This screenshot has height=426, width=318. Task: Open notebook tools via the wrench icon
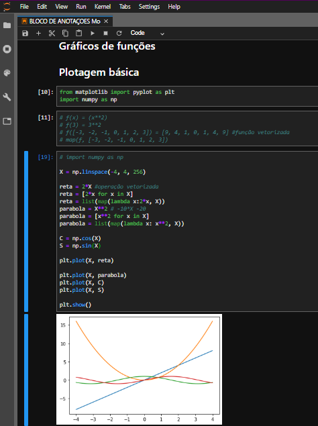click(x=7, y=97)
